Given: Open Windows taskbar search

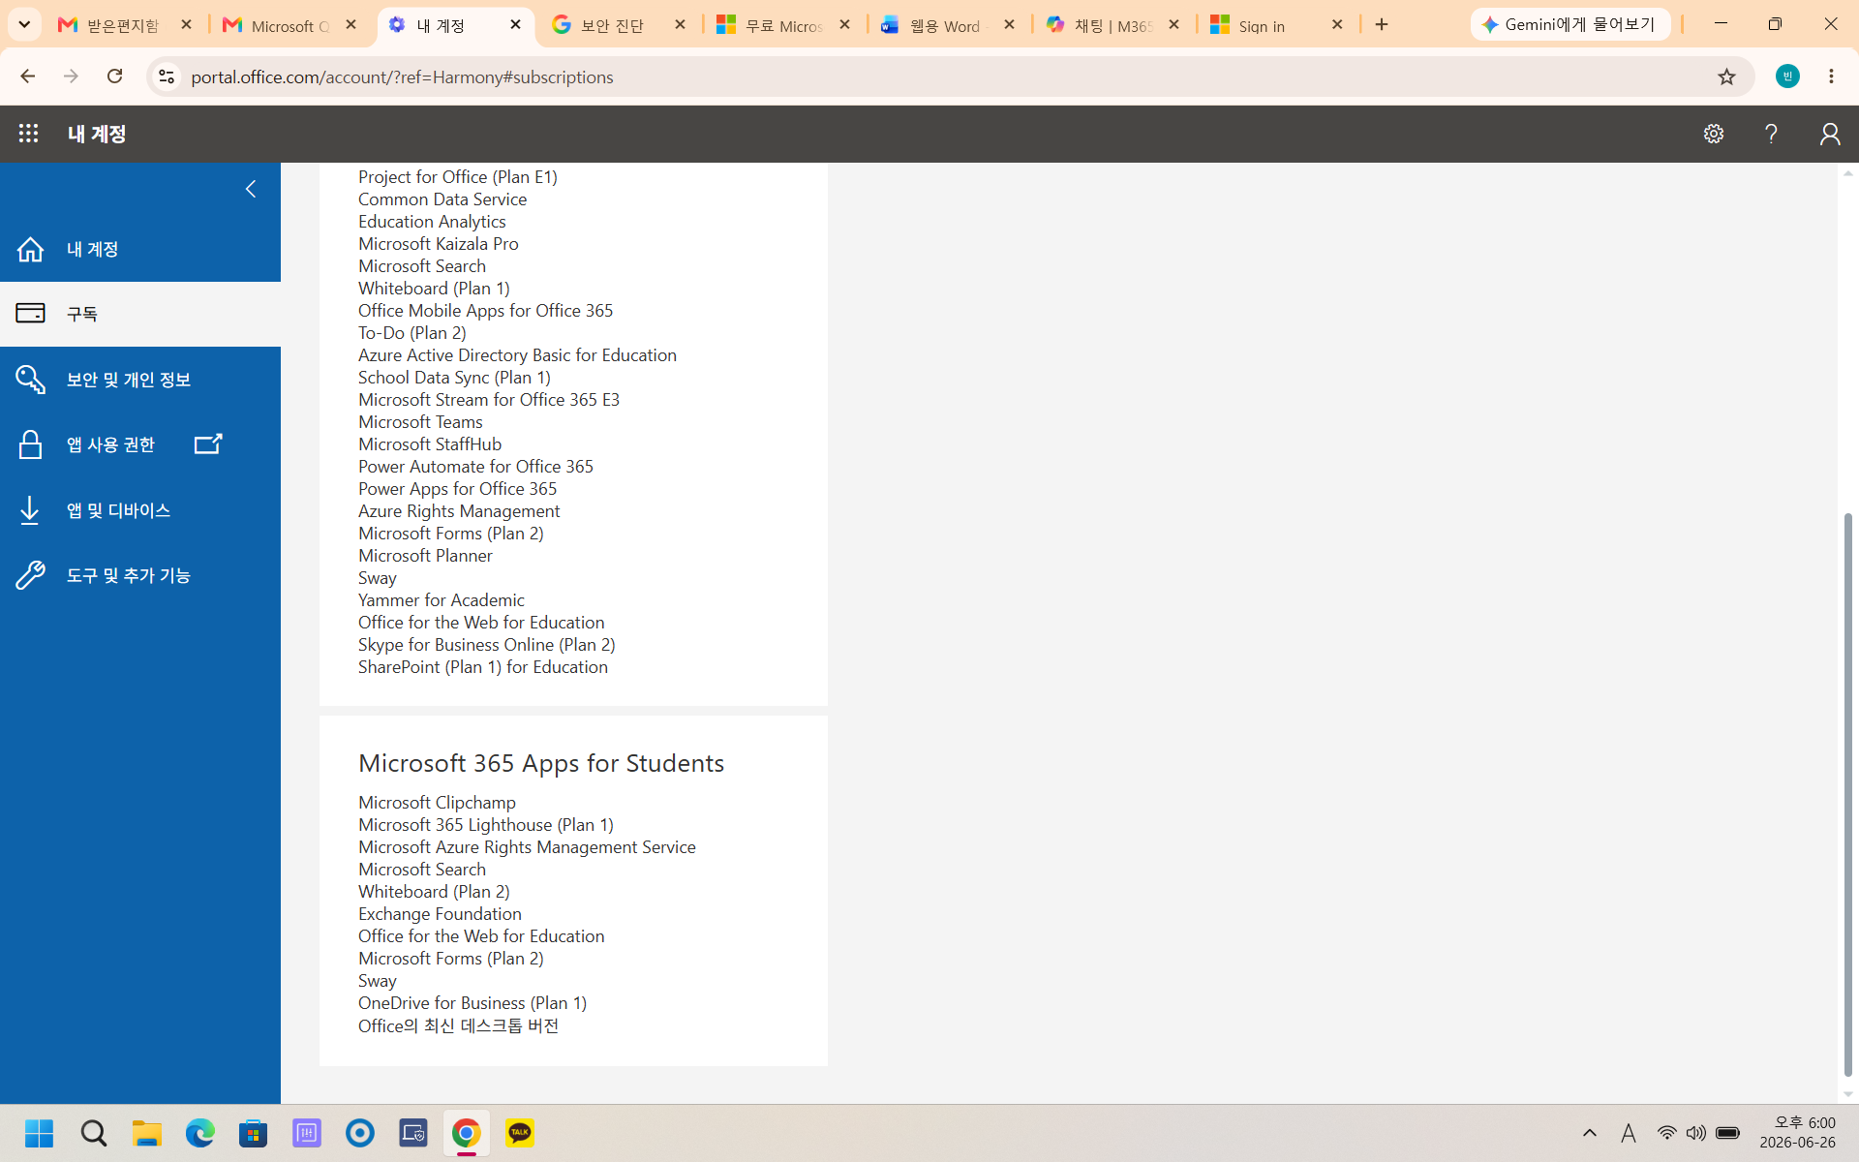Looking at the screenshot, I should (x=94, y=1133).
